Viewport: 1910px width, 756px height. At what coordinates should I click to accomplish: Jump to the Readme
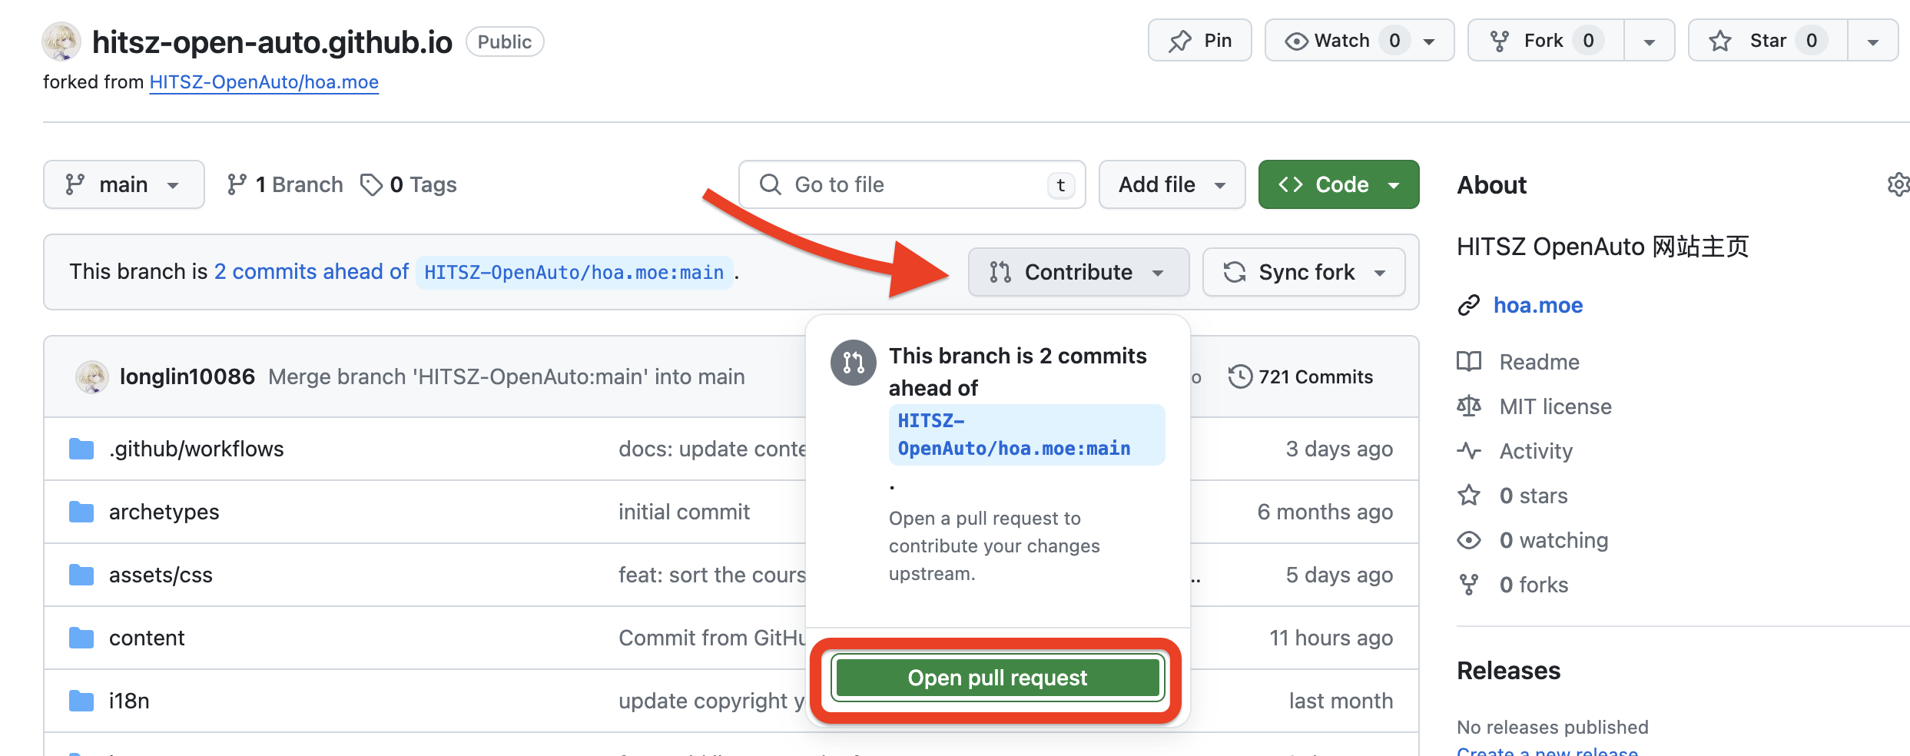coord(1539,362)
